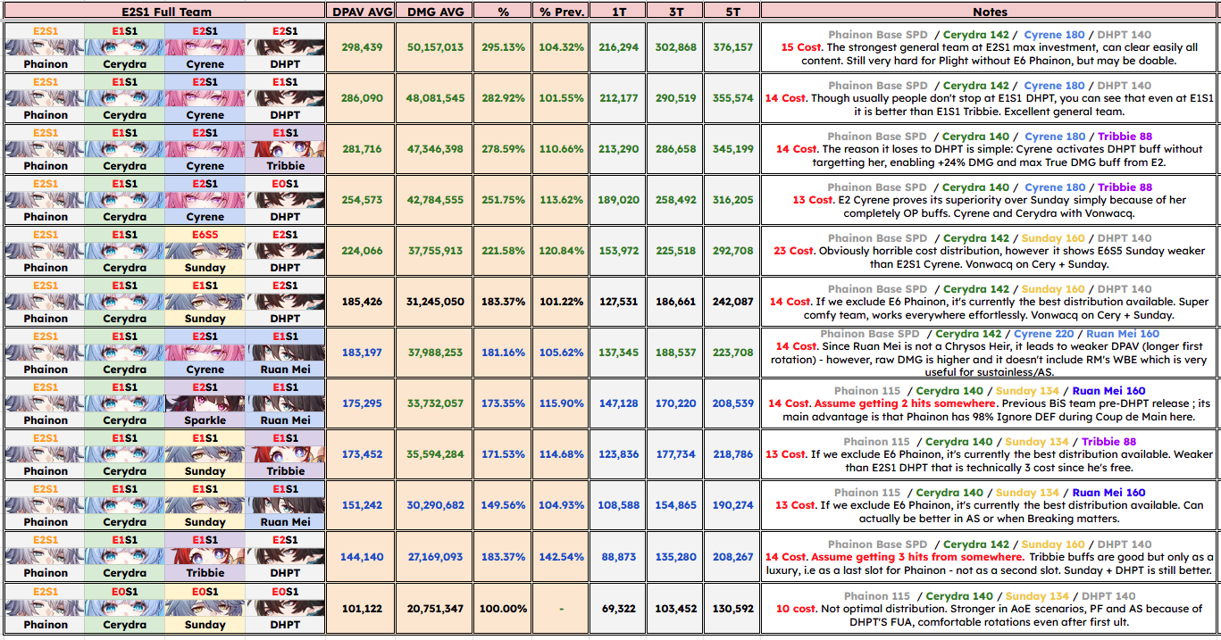Click Ruan Mei portrait in the 183,197 row
Viewport: 1221px width, 640px height.
click(285, 353)
